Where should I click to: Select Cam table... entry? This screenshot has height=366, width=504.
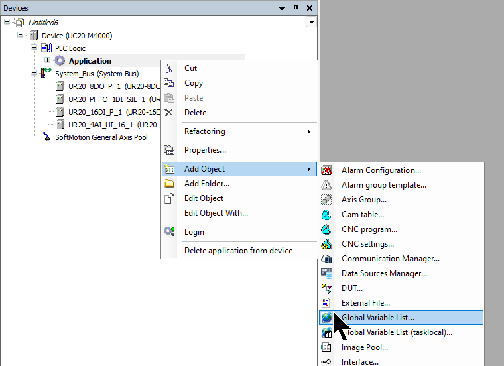[401, 215]
